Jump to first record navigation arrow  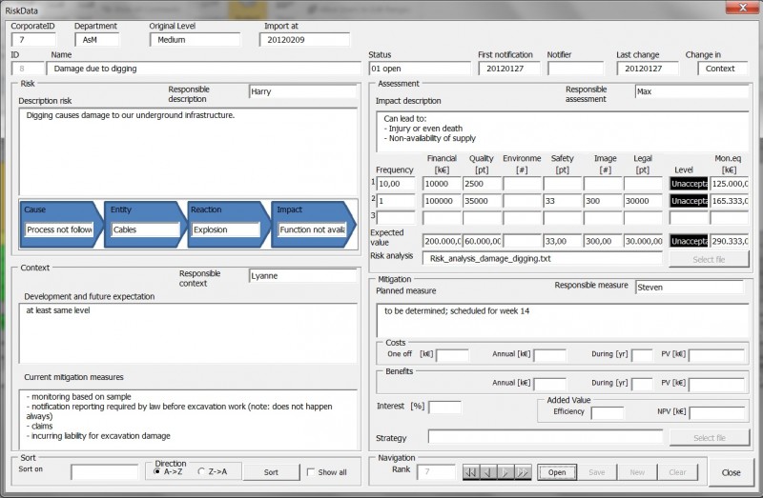[x=470, y=471]
